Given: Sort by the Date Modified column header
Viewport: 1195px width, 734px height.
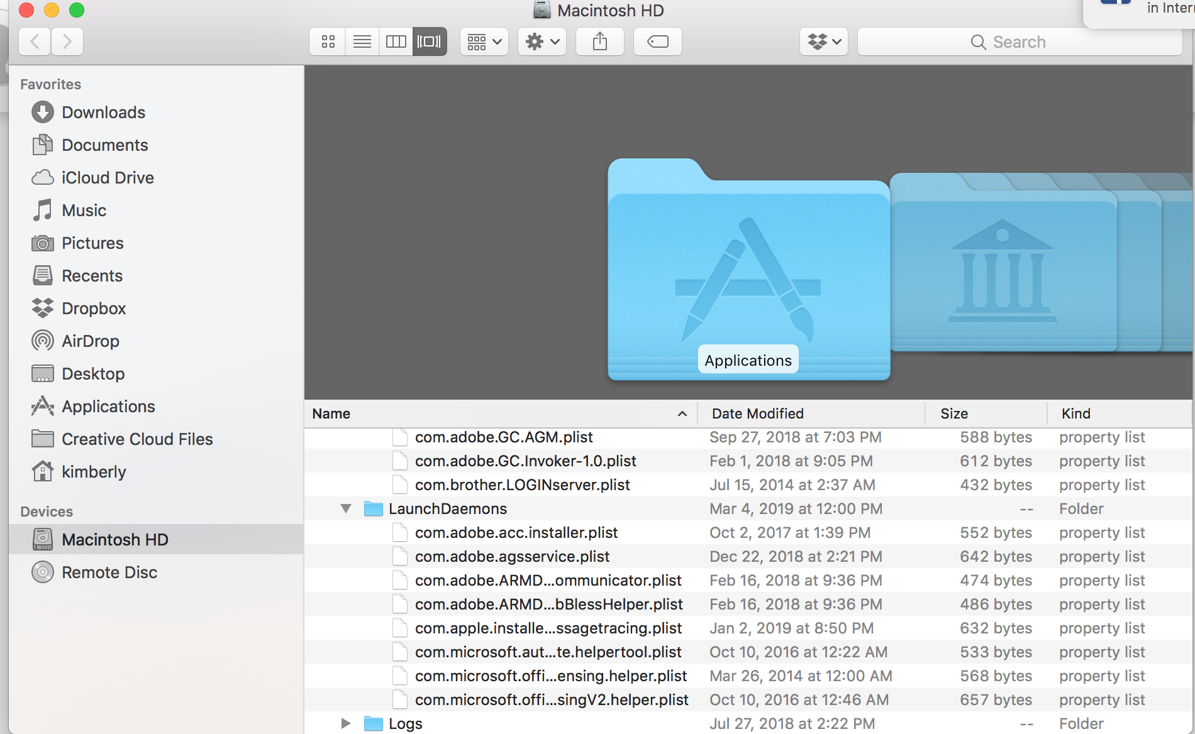Looking at the screenshot, I should [x=811, y=414].
